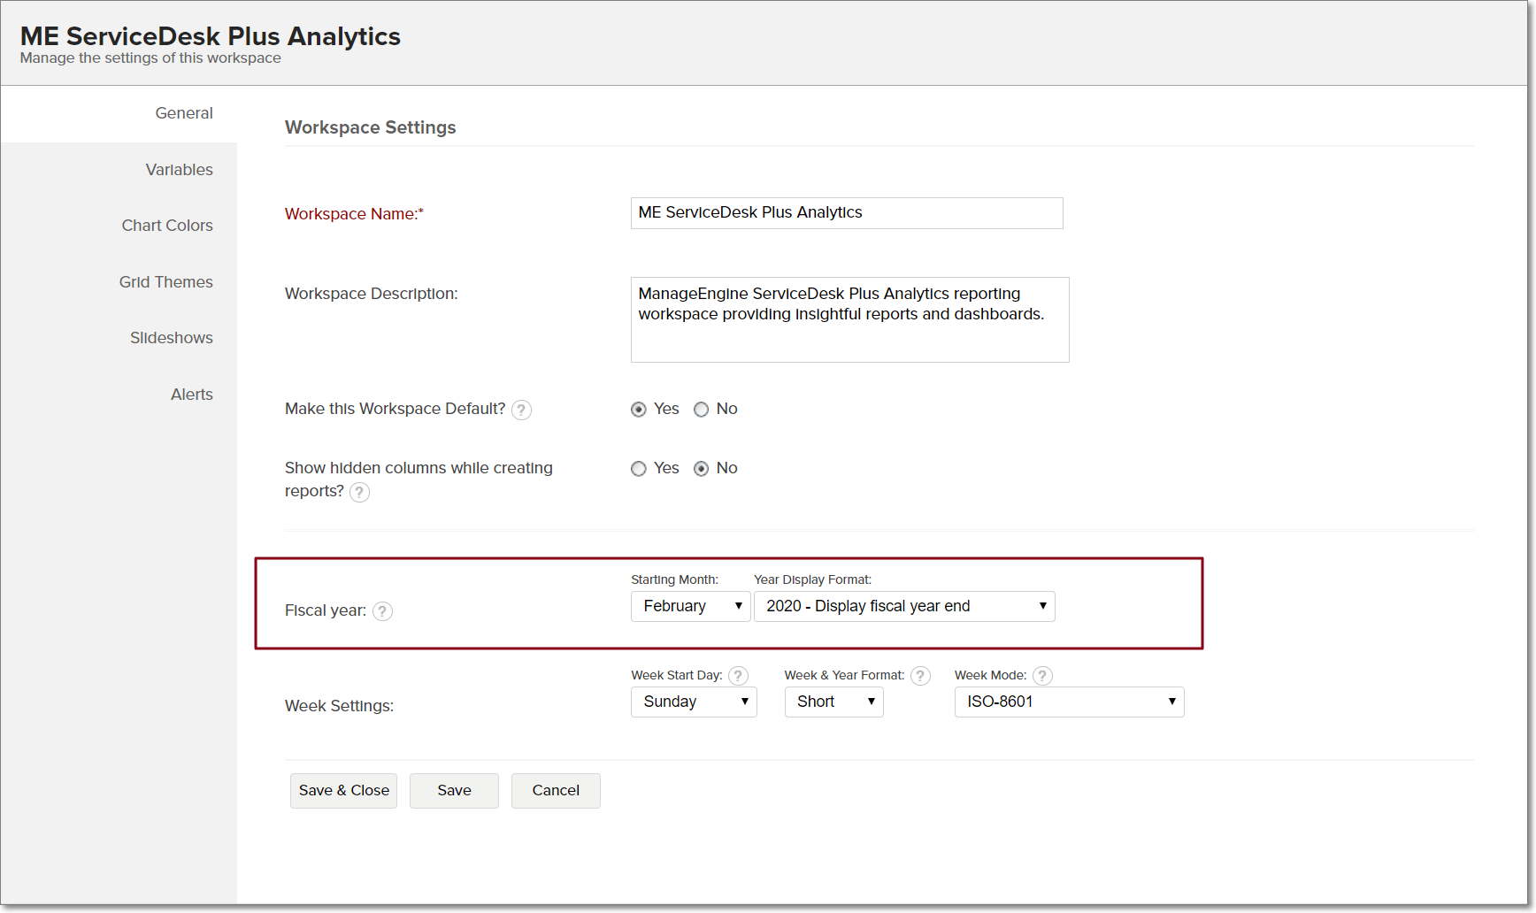Click help icon beside Make this Workspace Default
1536x913 pixels.
pyautogui.click(x=522, y=410)
